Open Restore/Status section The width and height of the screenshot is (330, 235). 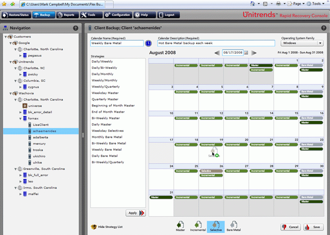[x=16, y=15]
